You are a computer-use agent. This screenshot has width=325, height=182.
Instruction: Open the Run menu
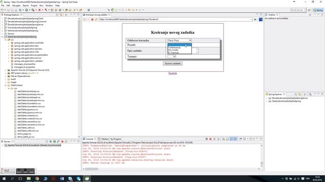[x=42, y=6]
